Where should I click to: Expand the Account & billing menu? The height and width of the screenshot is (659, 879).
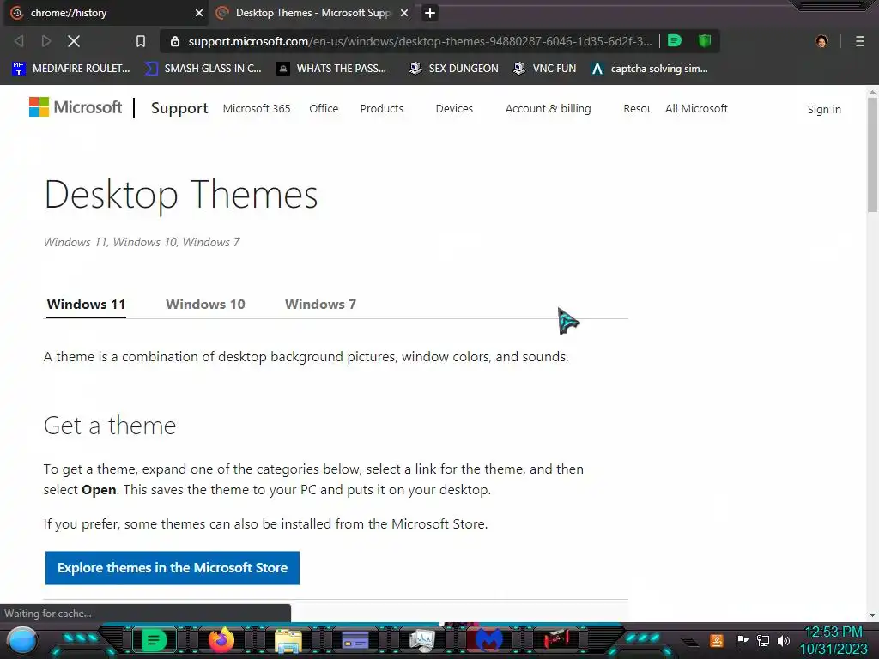click(x=548, y=109)
